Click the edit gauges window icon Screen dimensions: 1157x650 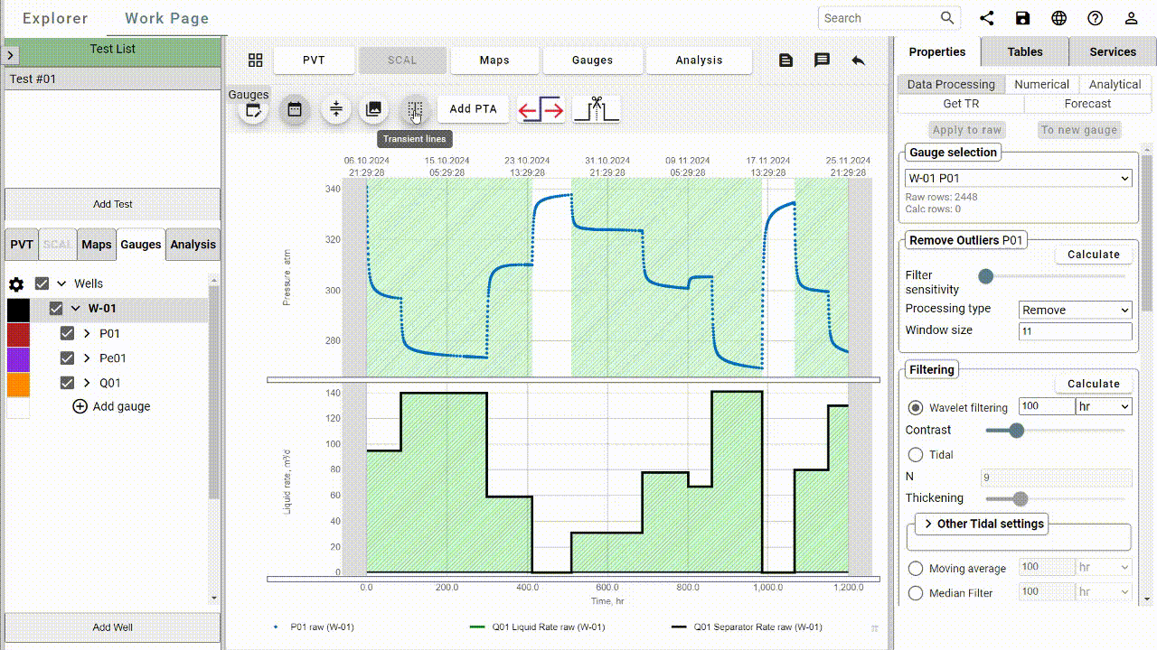[254, 110]
